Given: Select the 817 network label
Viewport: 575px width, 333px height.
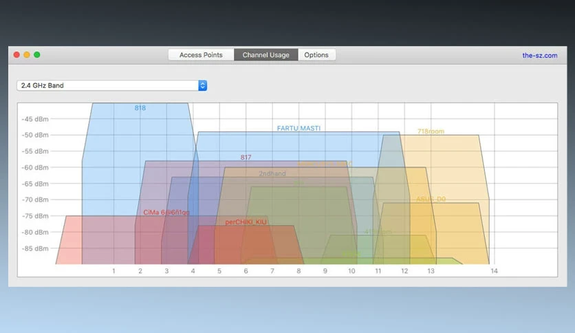Looking at the screenshot, I should [x=246, y=158].
